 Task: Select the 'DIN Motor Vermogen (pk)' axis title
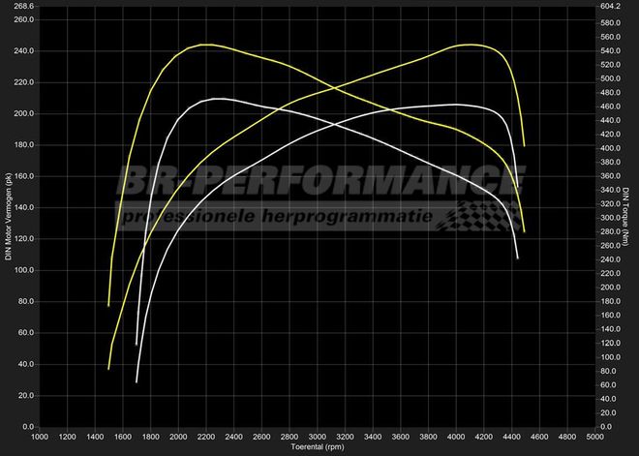pos(9,216)
